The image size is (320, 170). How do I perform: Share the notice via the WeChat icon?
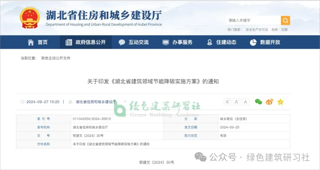tap(258, 102)
